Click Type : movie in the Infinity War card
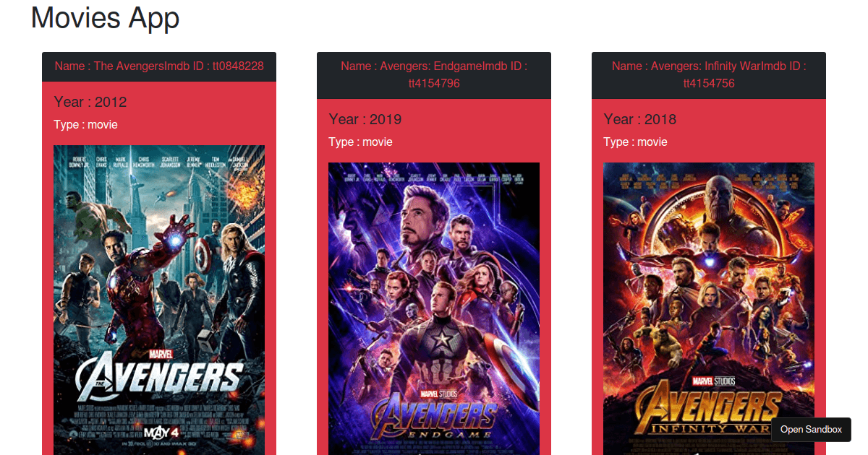Screen dimensions: 868x455 pyautogui.click(x=635, y=142)
